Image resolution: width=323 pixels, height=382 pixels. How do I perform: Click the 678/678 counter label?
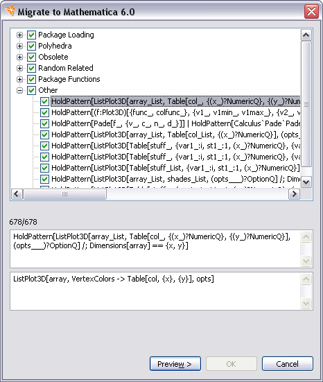coord(24,222)
